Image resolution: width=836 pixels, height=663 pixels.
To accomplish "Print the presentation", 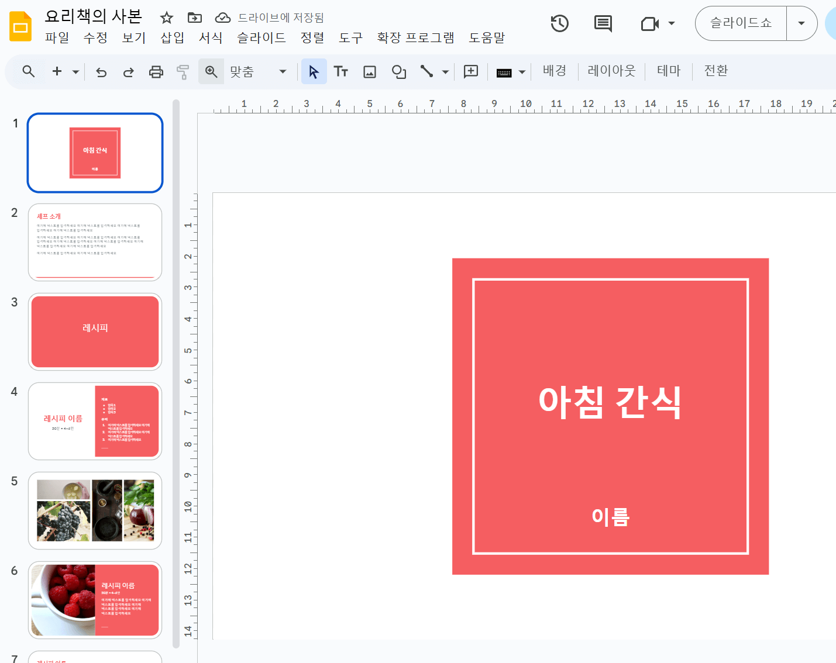I will (x=156, y=72).
